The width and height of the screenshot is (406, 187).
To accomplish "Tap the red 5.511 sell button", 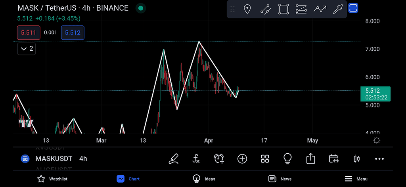I will (x=29, y=32).
